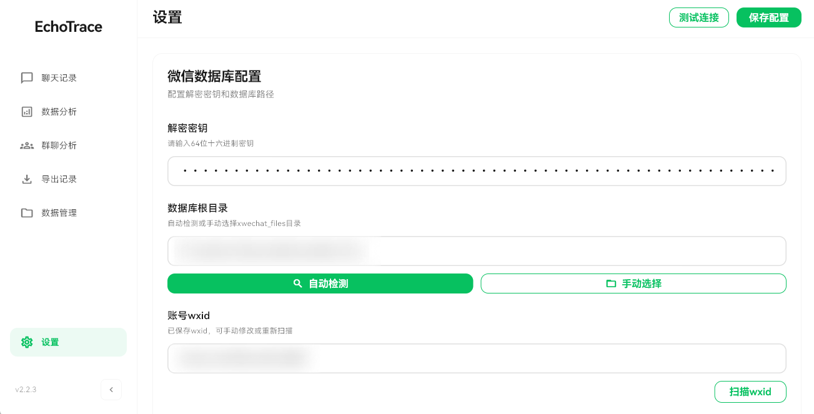
Task: Click the 测试连接 button
Action: 698,17
